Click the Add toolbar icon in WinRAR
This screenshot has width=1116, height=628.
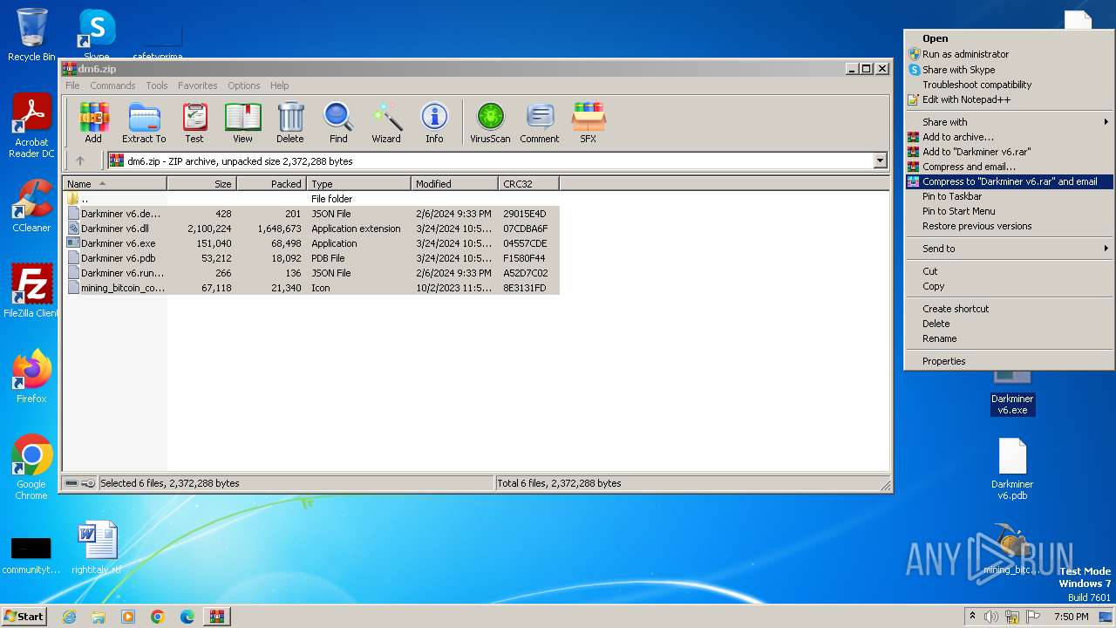(x=93, y=122)
